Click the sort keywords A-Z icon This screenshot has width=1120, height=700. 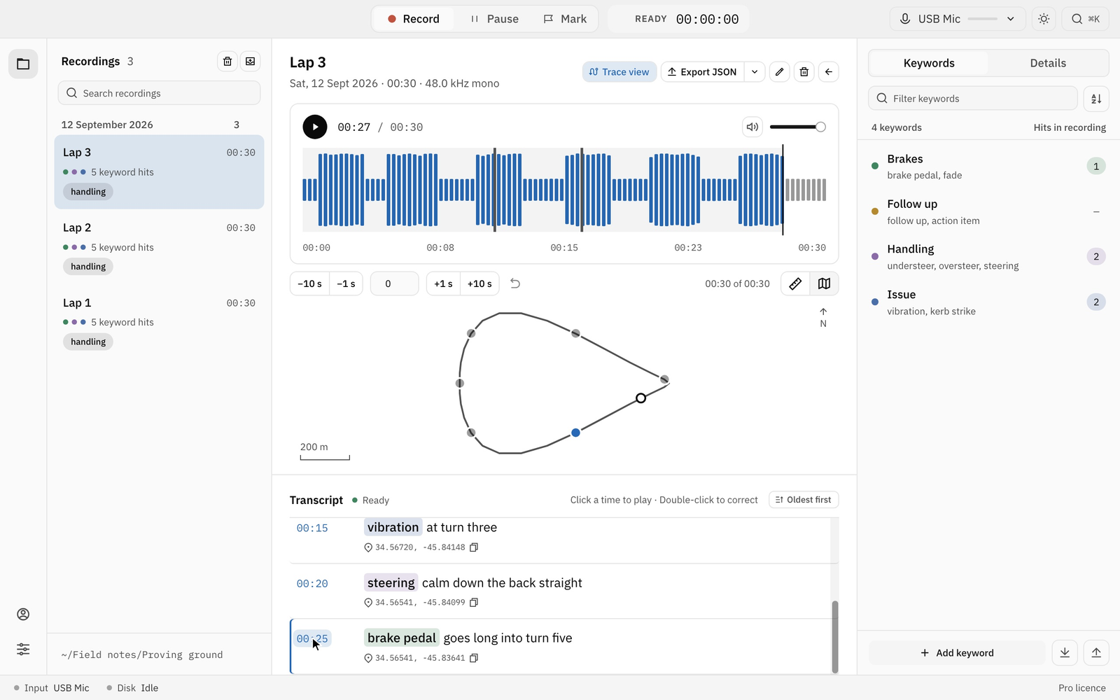pos(1096,99)
